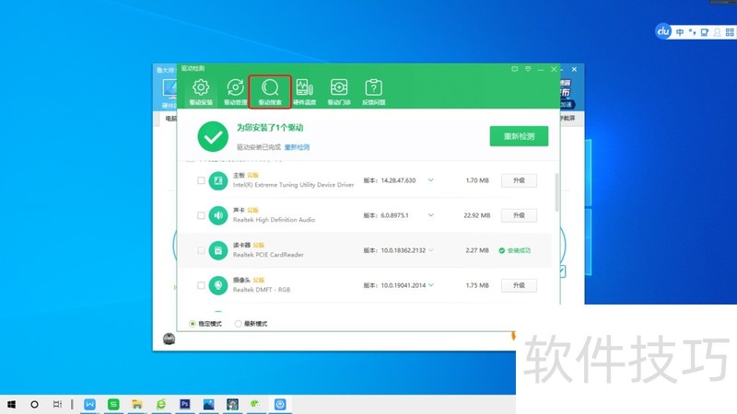Open the 驱动安装 gear tab
Screen dimensions: 737x414
(201, 92)
